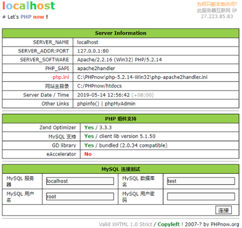Click the internet IP 27.223.85.83 text
242x228 pixels.
tap(217, 16)
